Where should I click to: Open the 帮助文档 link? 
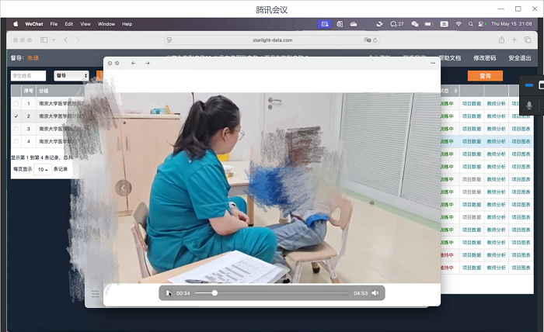450,58
